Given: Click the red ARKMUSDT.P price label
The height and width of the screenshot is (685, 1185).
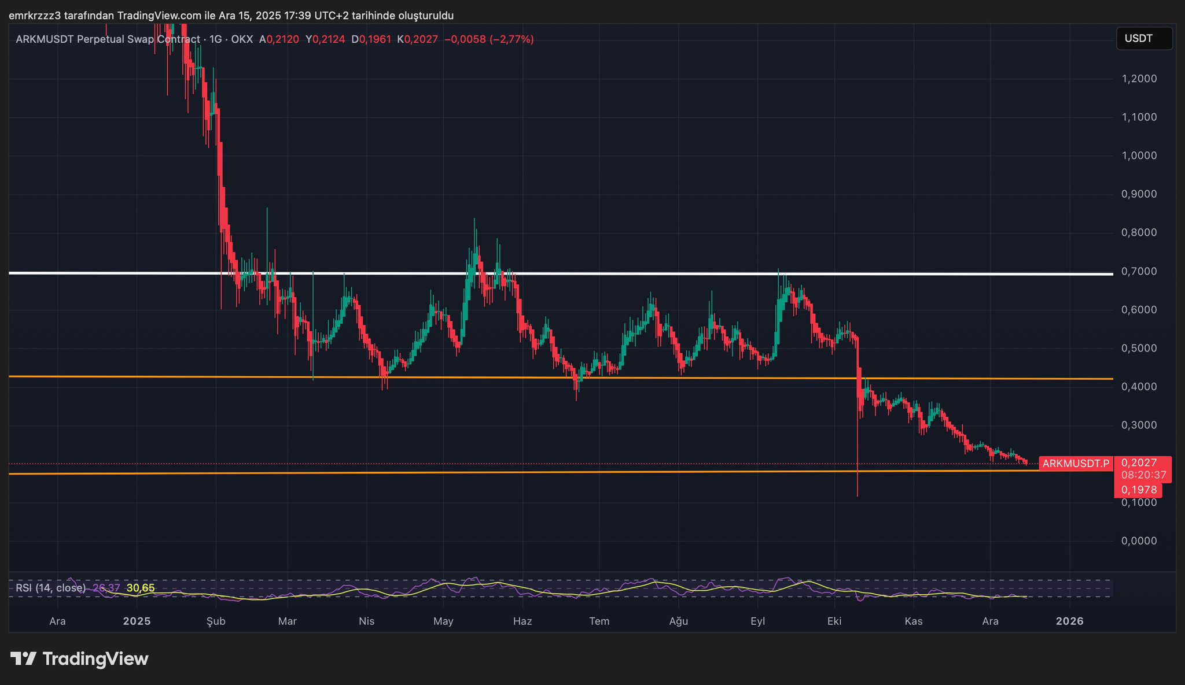Looking at the screenshot, I should tap(1076, 463).
